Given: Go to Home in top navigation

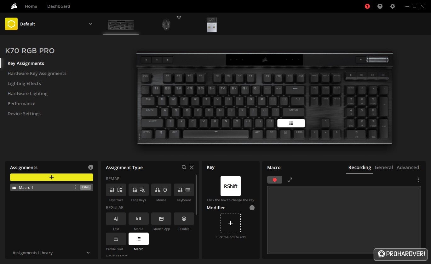Looking at the screenshot, I should click(x=31, y=6).
